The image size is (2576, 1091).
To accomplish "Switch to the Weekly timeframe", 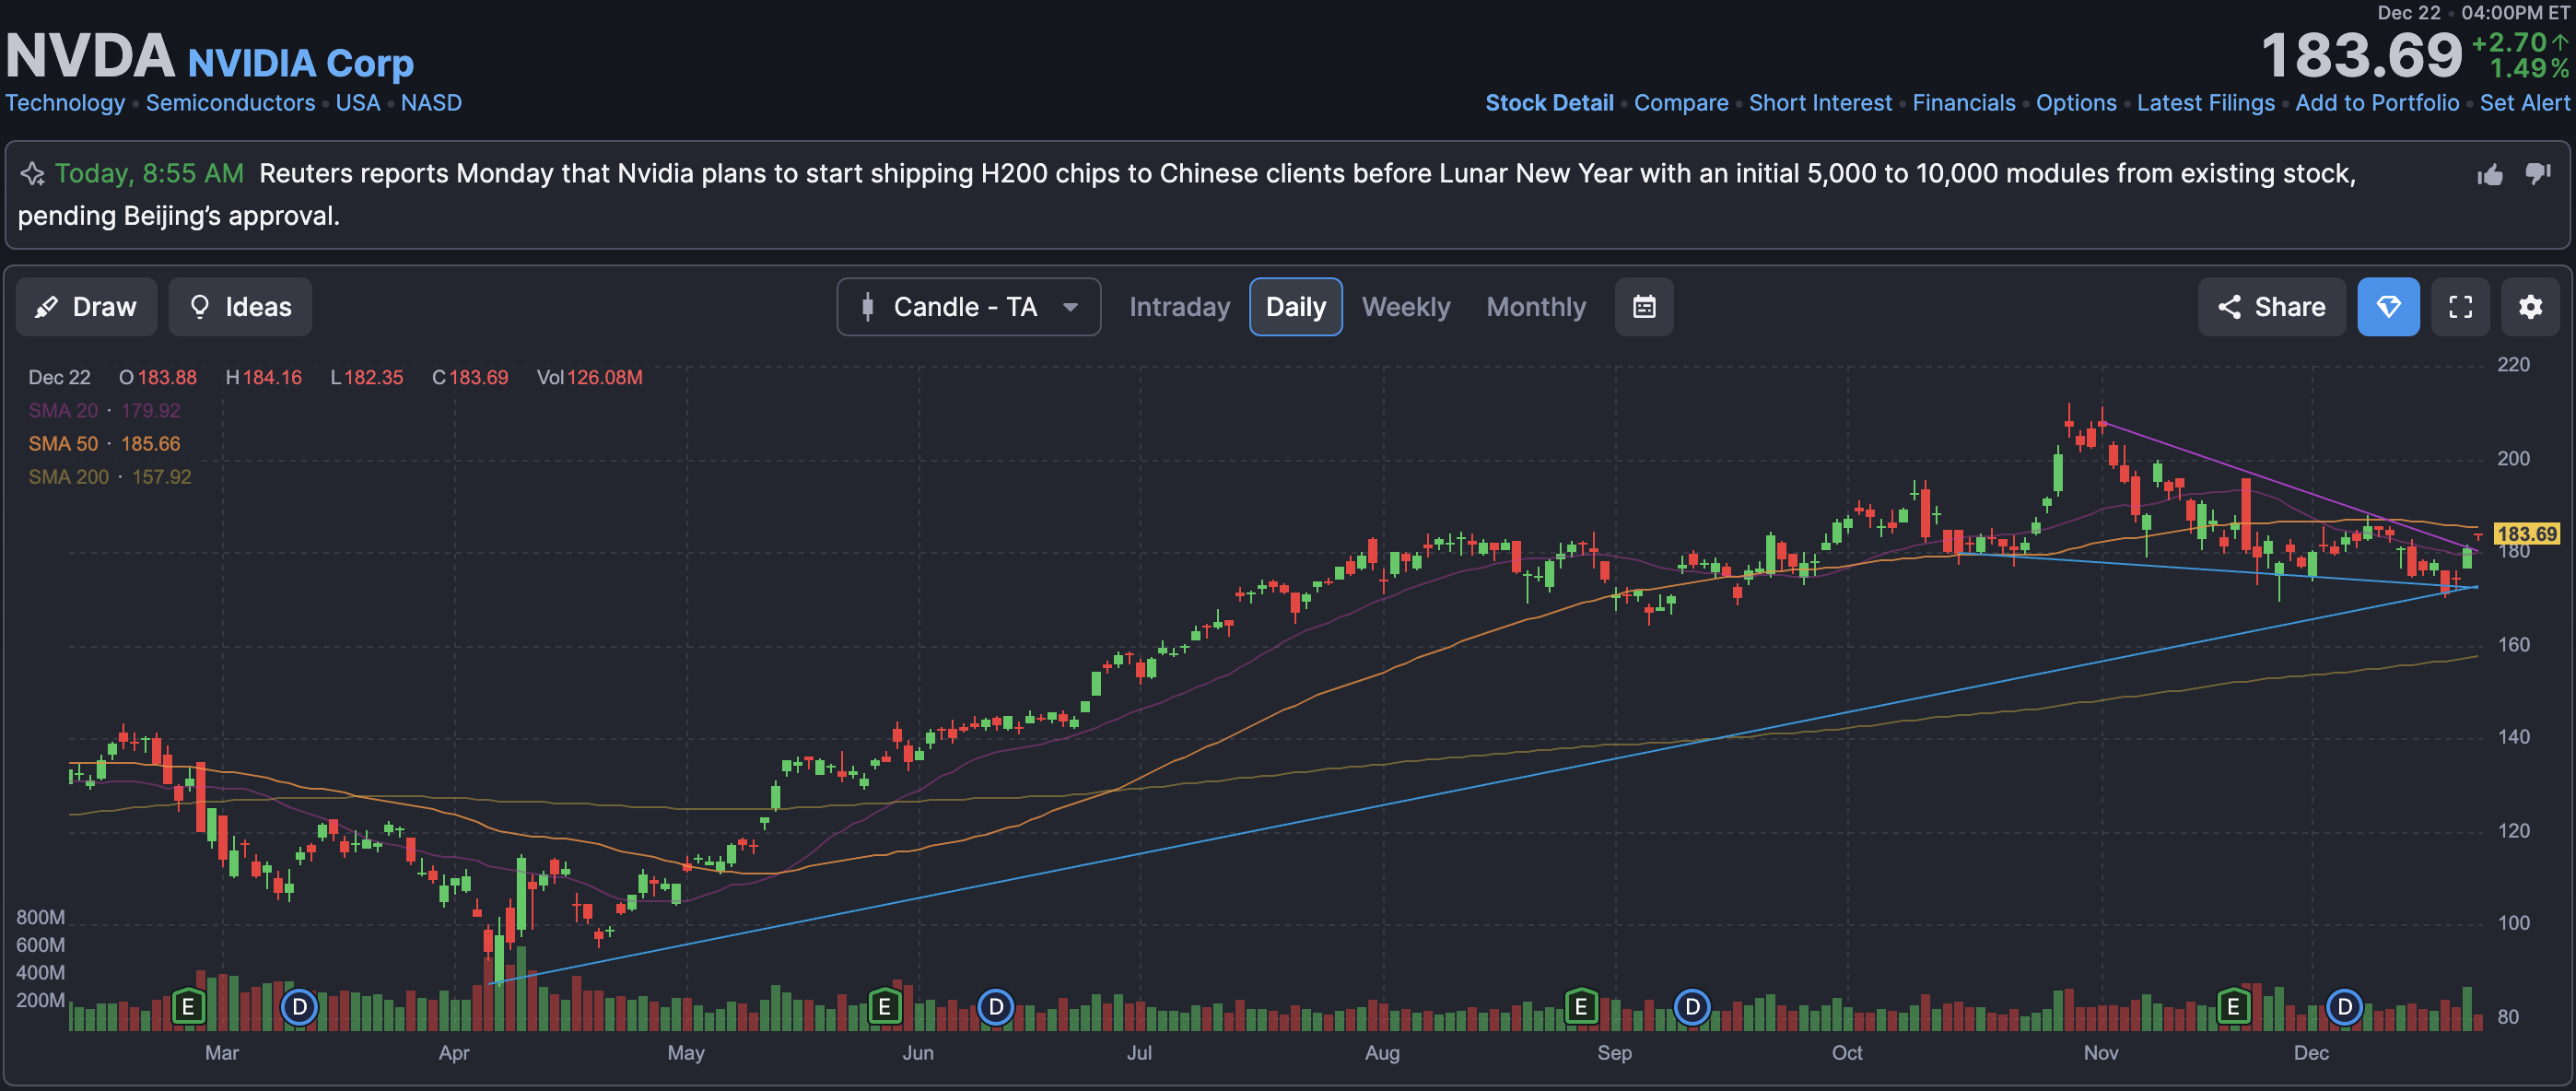I will tap(1405, 307).
